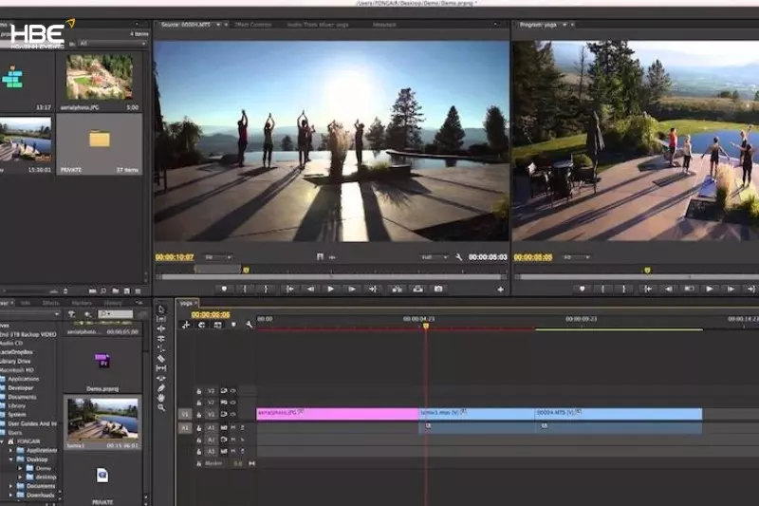
Task: Click Program monitor yellow playhead marker
Action: [647, 270]
